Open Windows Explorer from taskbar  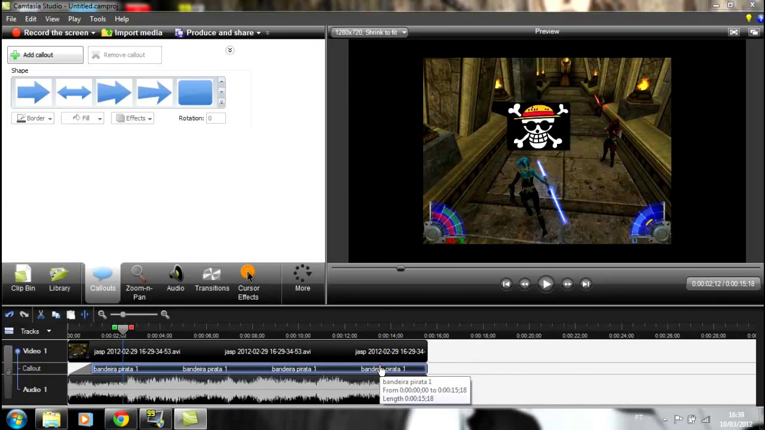[51, 419]
